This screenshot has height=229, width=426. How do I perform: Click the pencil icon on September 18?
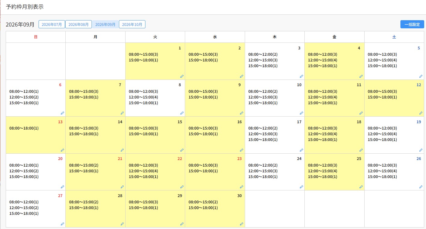[x=361, y=150]
